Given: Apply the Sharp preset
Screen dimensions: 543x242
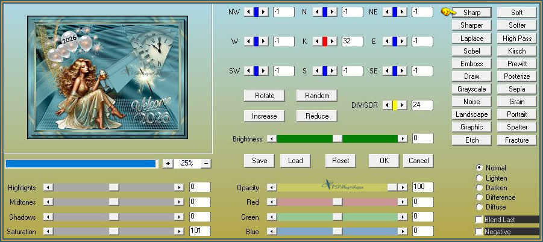Looking at the screenshot, I should [472, 13].
